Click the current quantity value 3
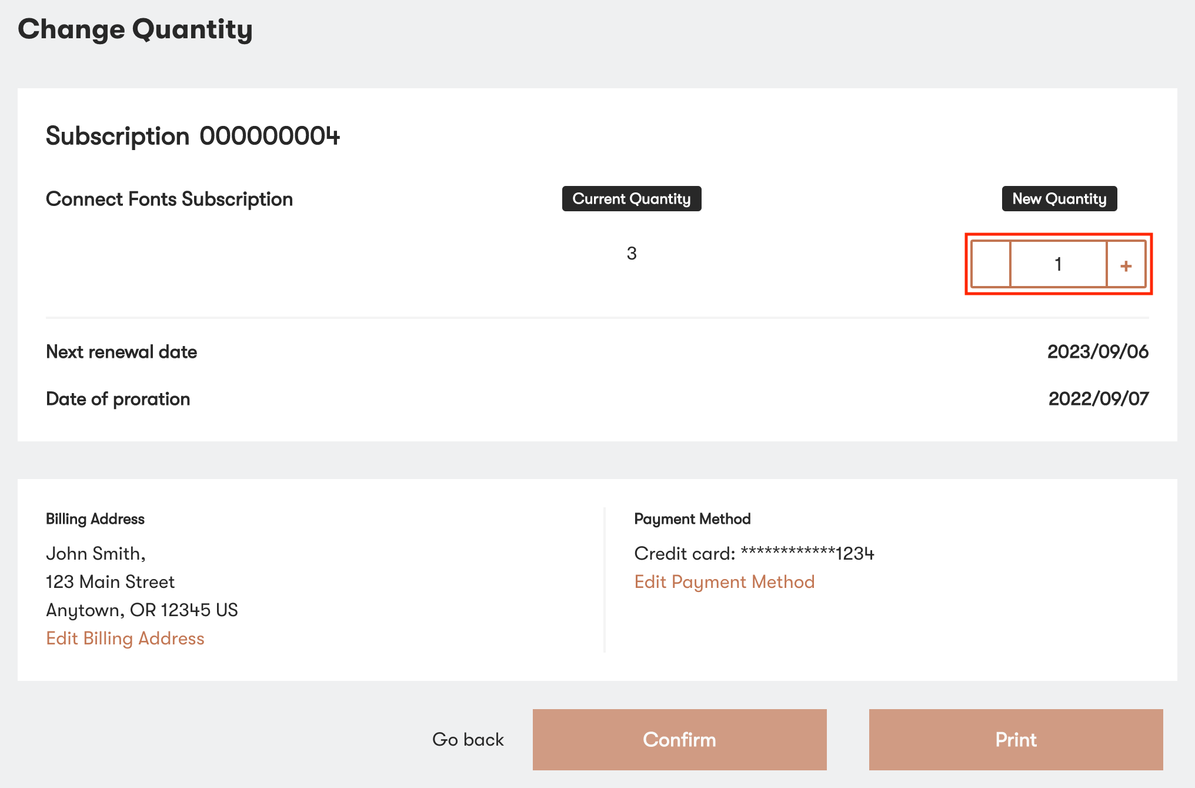Screen dimensions: 1195x788 [x=631, y=253]
